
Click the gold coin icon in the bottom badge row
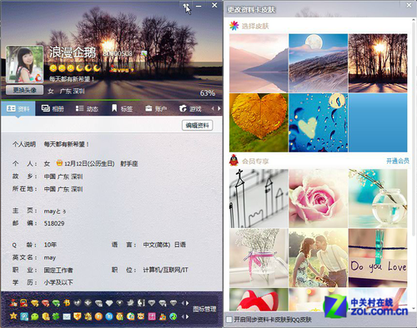(46, 316)
